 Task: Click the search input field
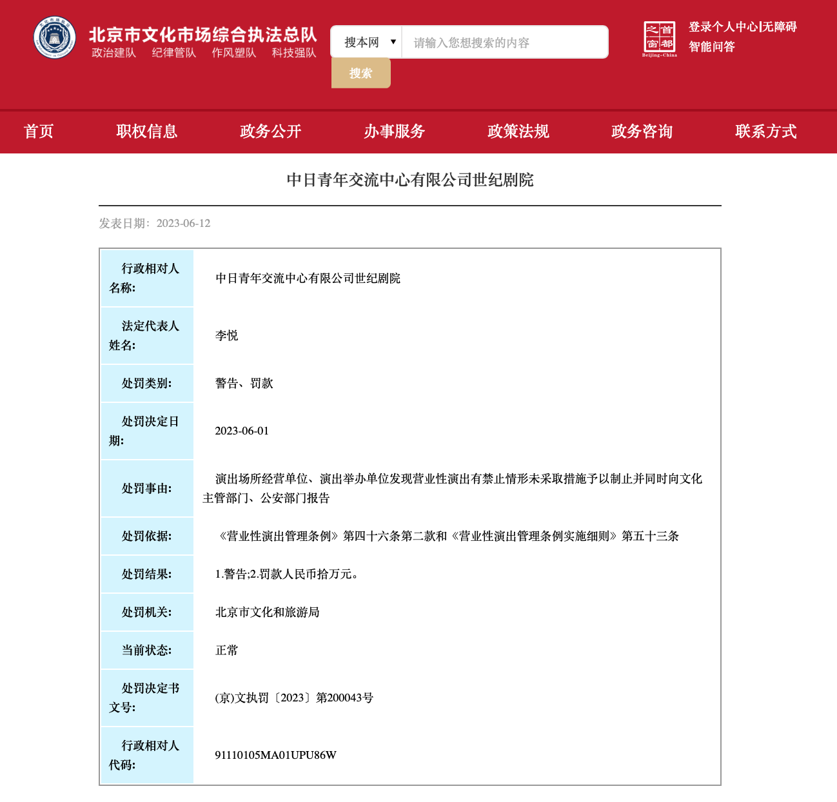pyautogui.click(x=505, y=43)
